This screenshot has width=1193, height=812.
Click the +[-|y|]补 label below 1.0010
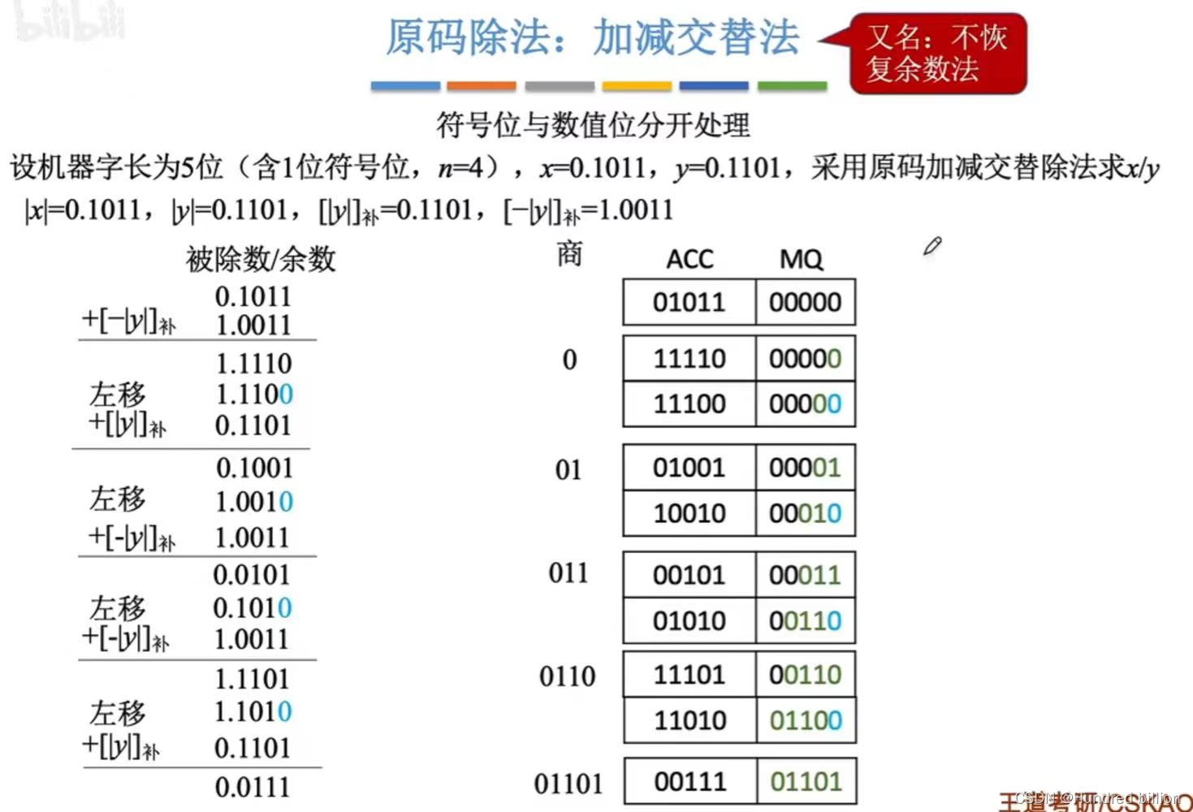click(132, 538)
